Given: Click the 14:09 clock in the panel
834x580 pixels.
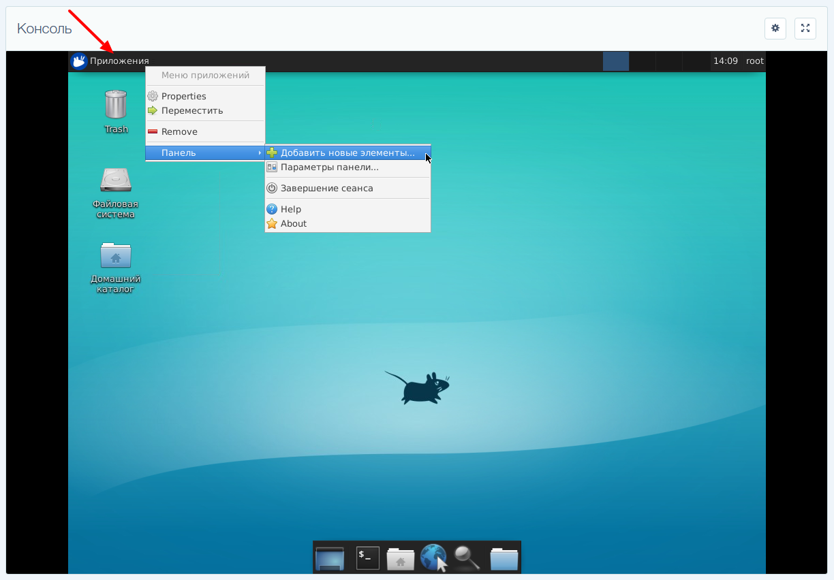Looking at the screenshot, I should (725, 61).
